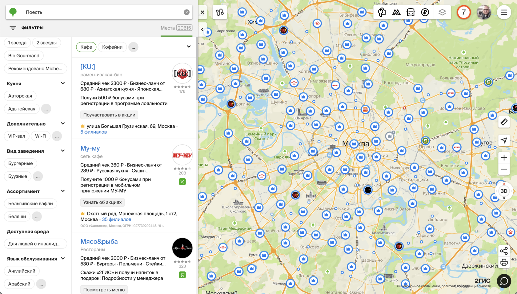Screen dimensions: 517x294
Task: Open the 35 филиалов link
Action: (117, 219)
